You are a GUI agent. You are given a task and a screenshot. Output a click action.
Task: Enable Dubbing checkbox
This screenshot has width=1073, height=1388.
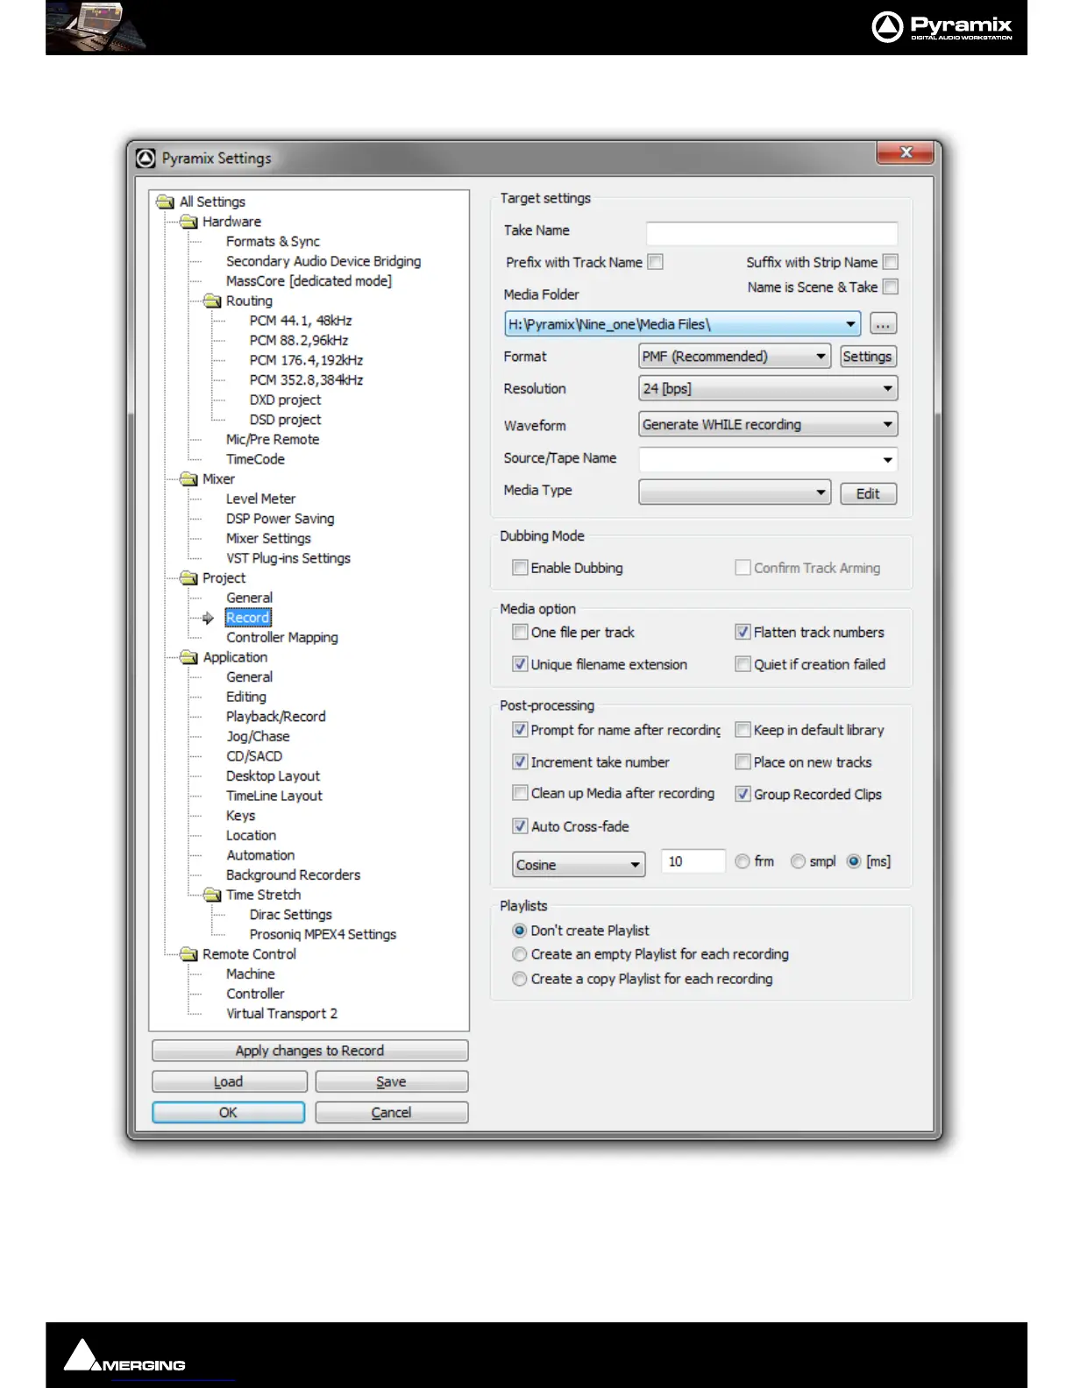[x=520, y=568]
